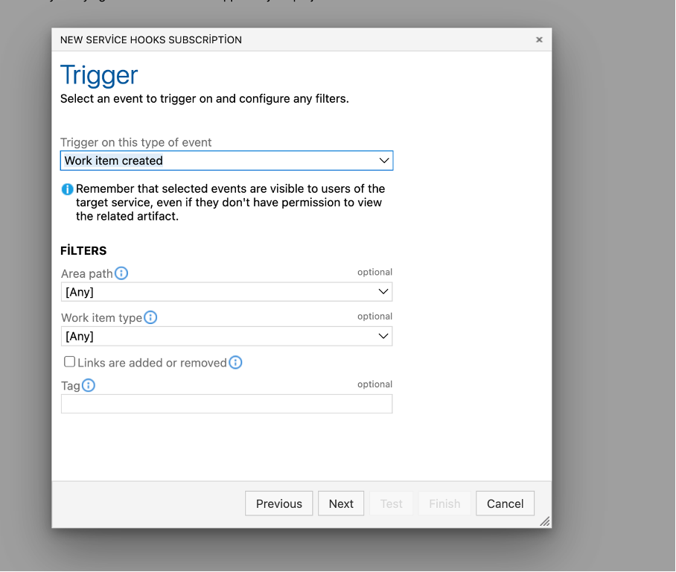Screen dimensions: 676x572
Task: Enable the Links are added or removed checkbox
Action: tap(69, 362)
